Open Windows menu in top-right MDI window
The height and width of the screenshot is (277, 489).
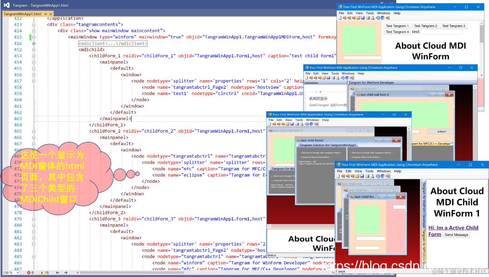coord(383,13)
